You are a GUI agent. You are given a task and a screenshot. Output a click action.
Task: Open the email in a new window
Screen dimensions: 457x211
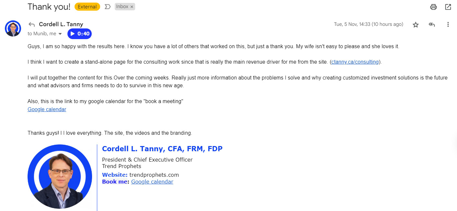pos(448,7)
